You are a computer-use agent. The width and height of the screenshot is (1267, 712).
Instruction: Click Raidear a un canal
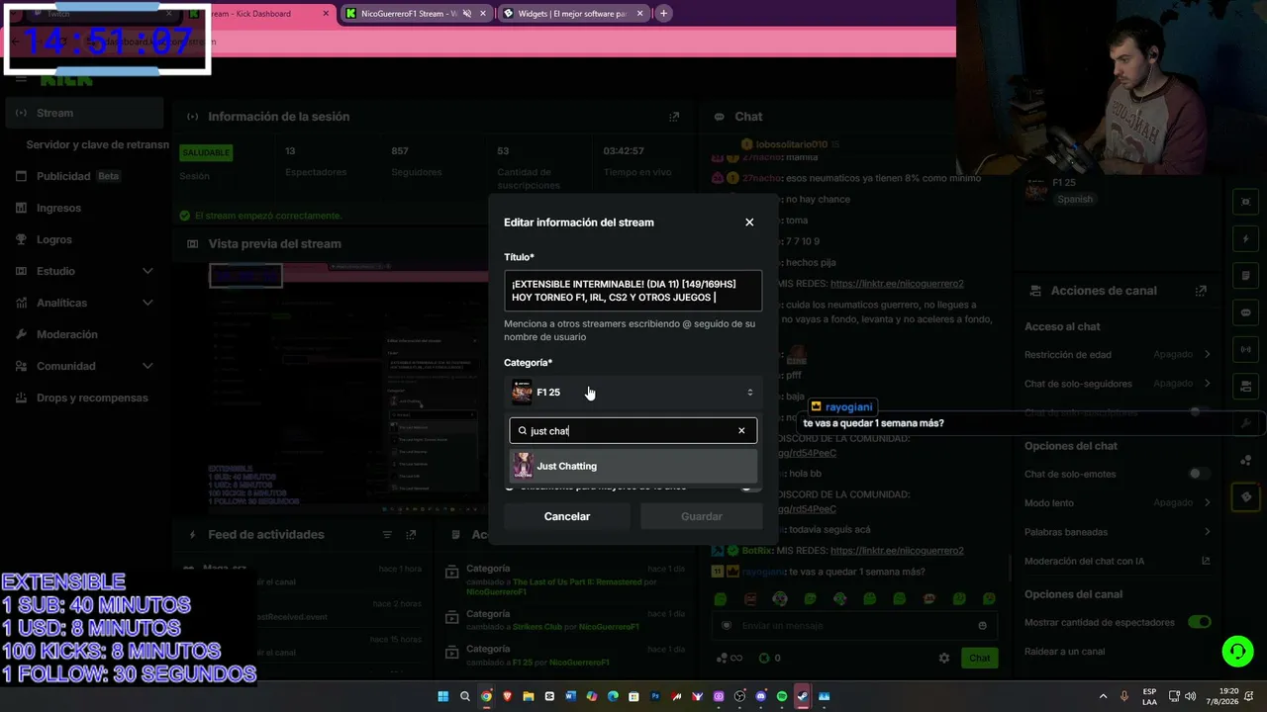(1065, 652)
